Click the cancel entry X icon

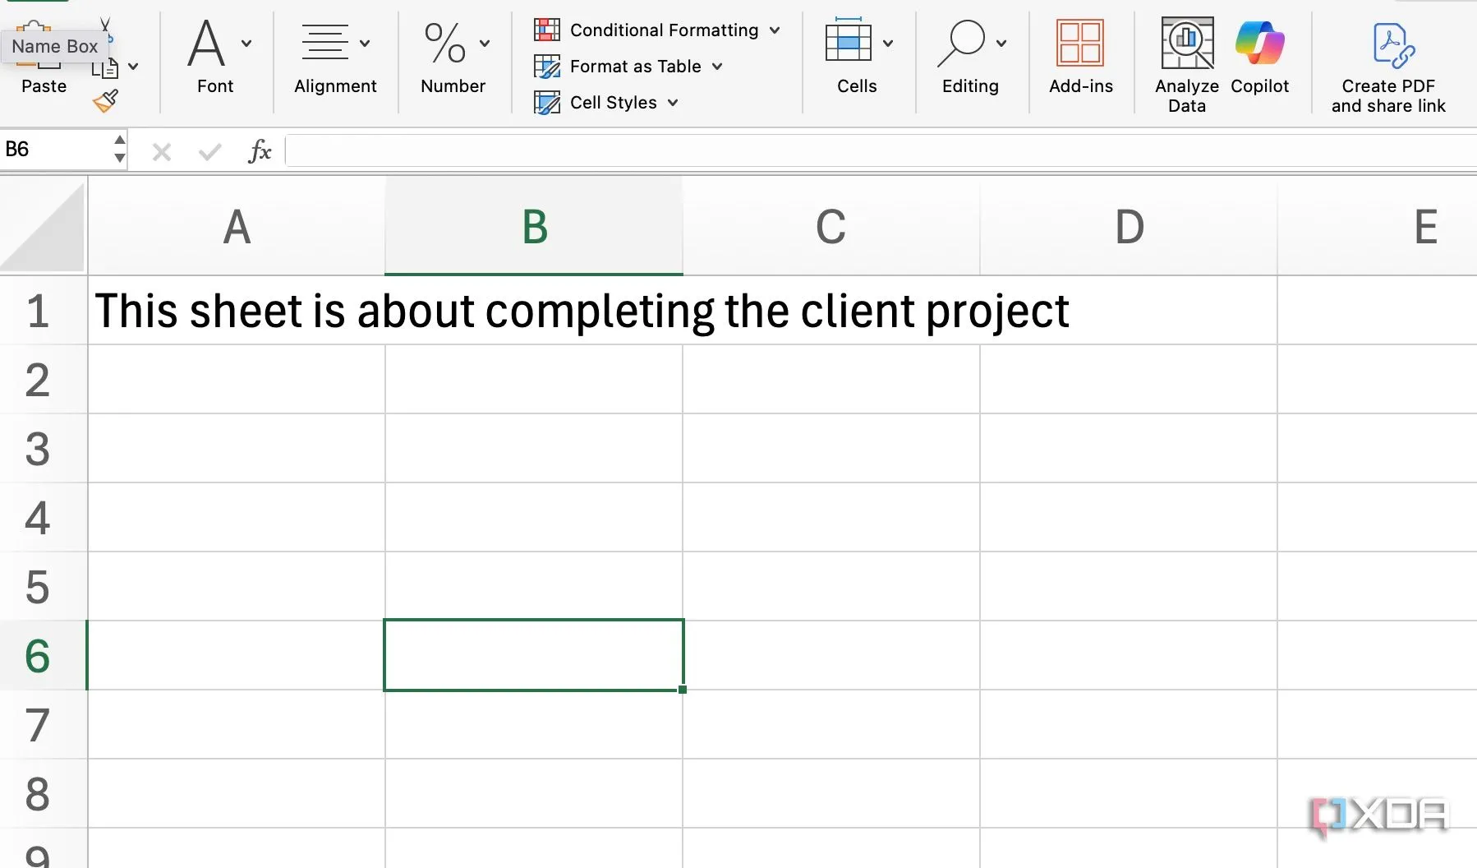162,152
